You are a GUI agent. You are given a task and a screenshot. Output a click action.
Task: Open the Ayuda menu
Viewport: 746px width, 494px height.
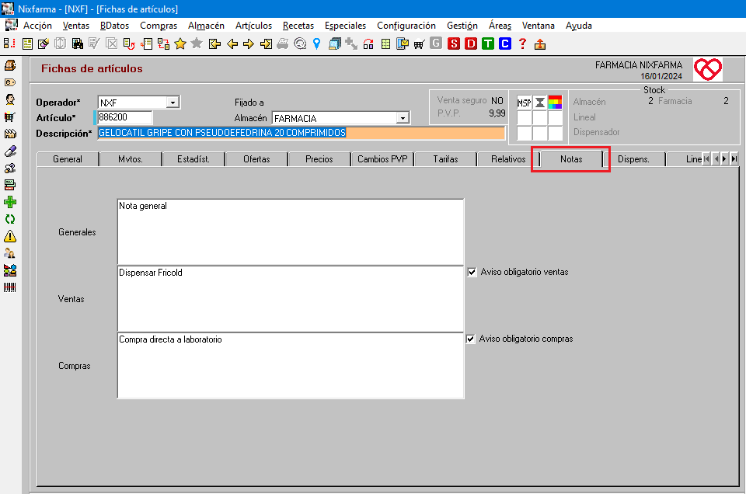click(x=578, y=25)
